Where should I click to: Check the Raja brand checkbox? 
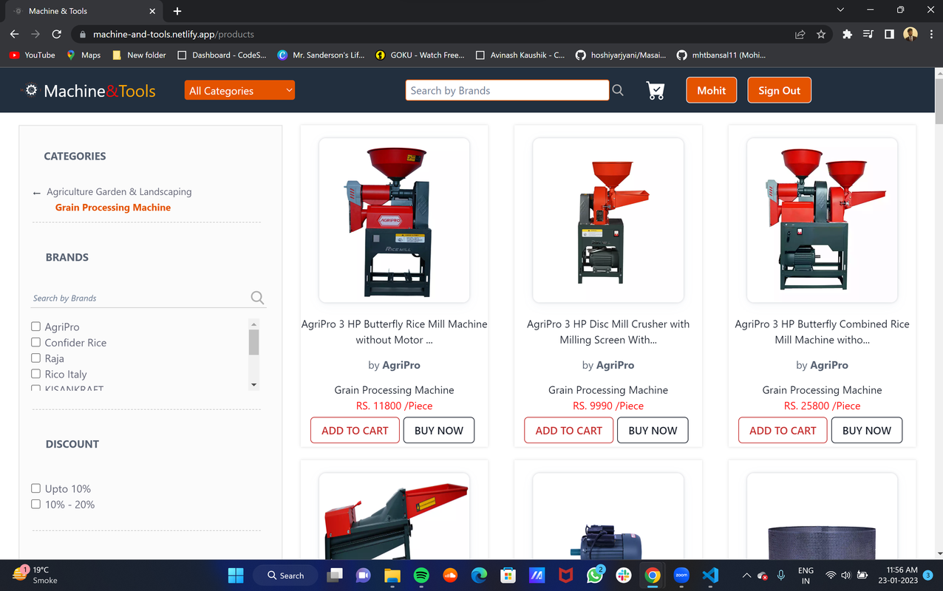point(35,358)
